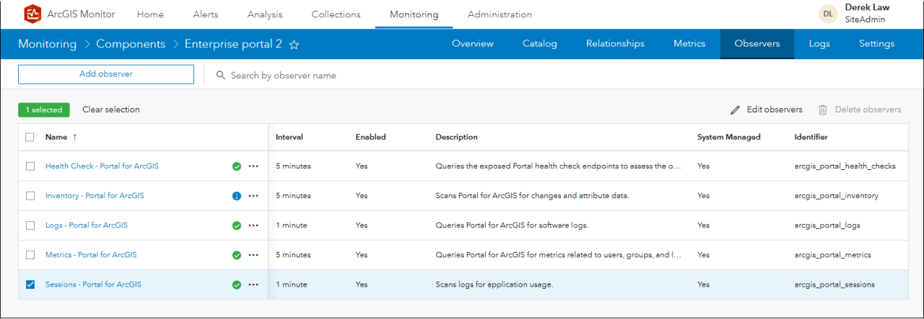Click Logs observer green status icon
The height and width of the screenshot is (319, 924).
click(237, 225)
